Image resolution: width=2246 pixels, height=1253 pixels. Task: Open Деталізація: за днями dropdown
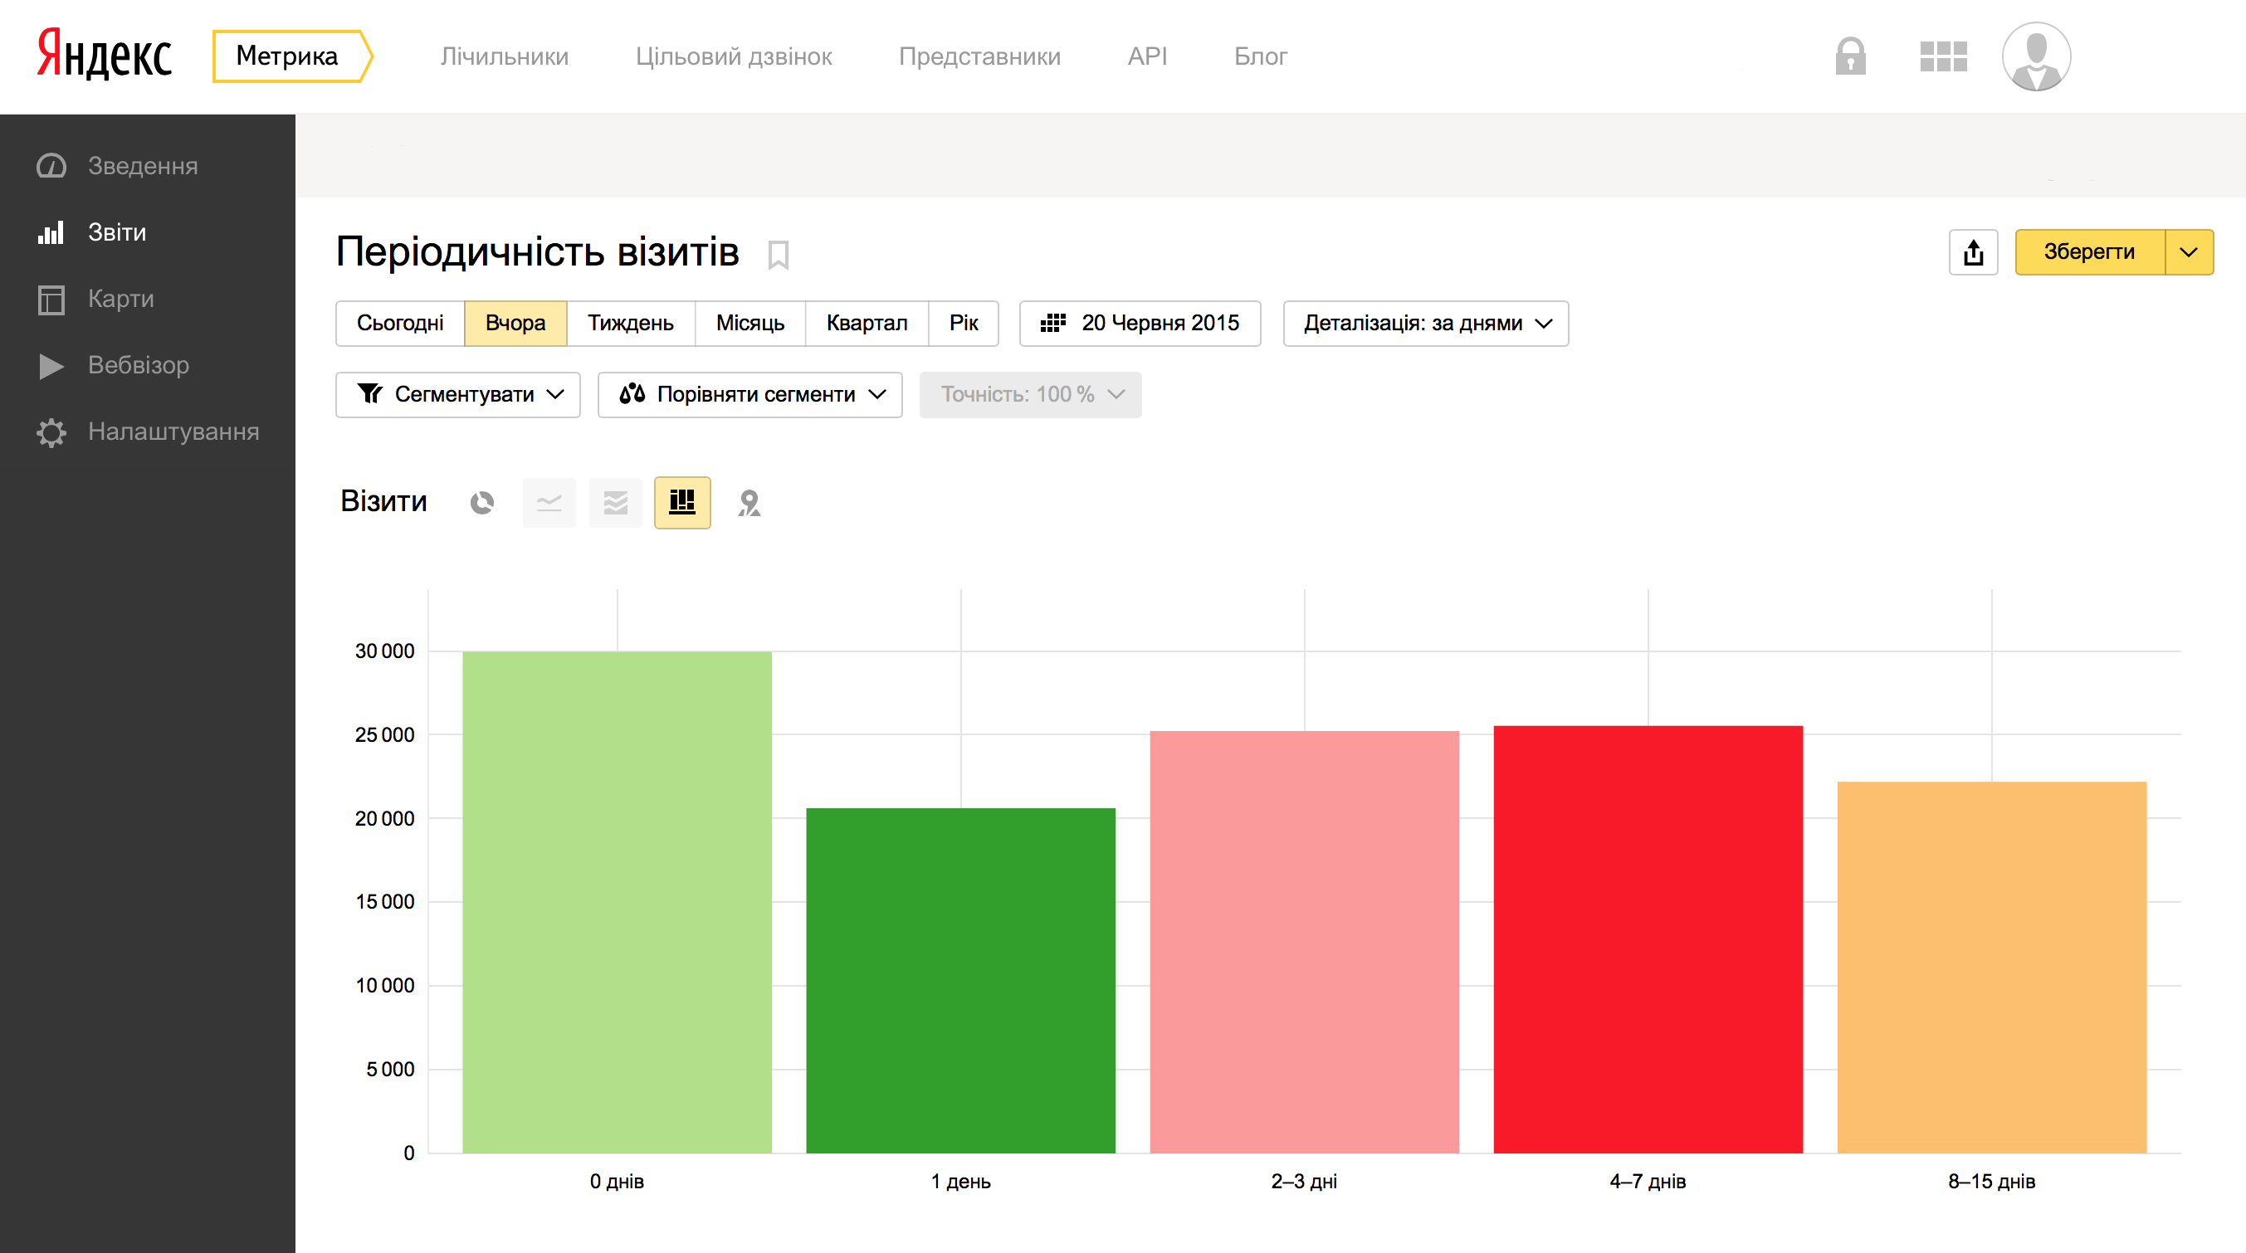[1426, 324]
